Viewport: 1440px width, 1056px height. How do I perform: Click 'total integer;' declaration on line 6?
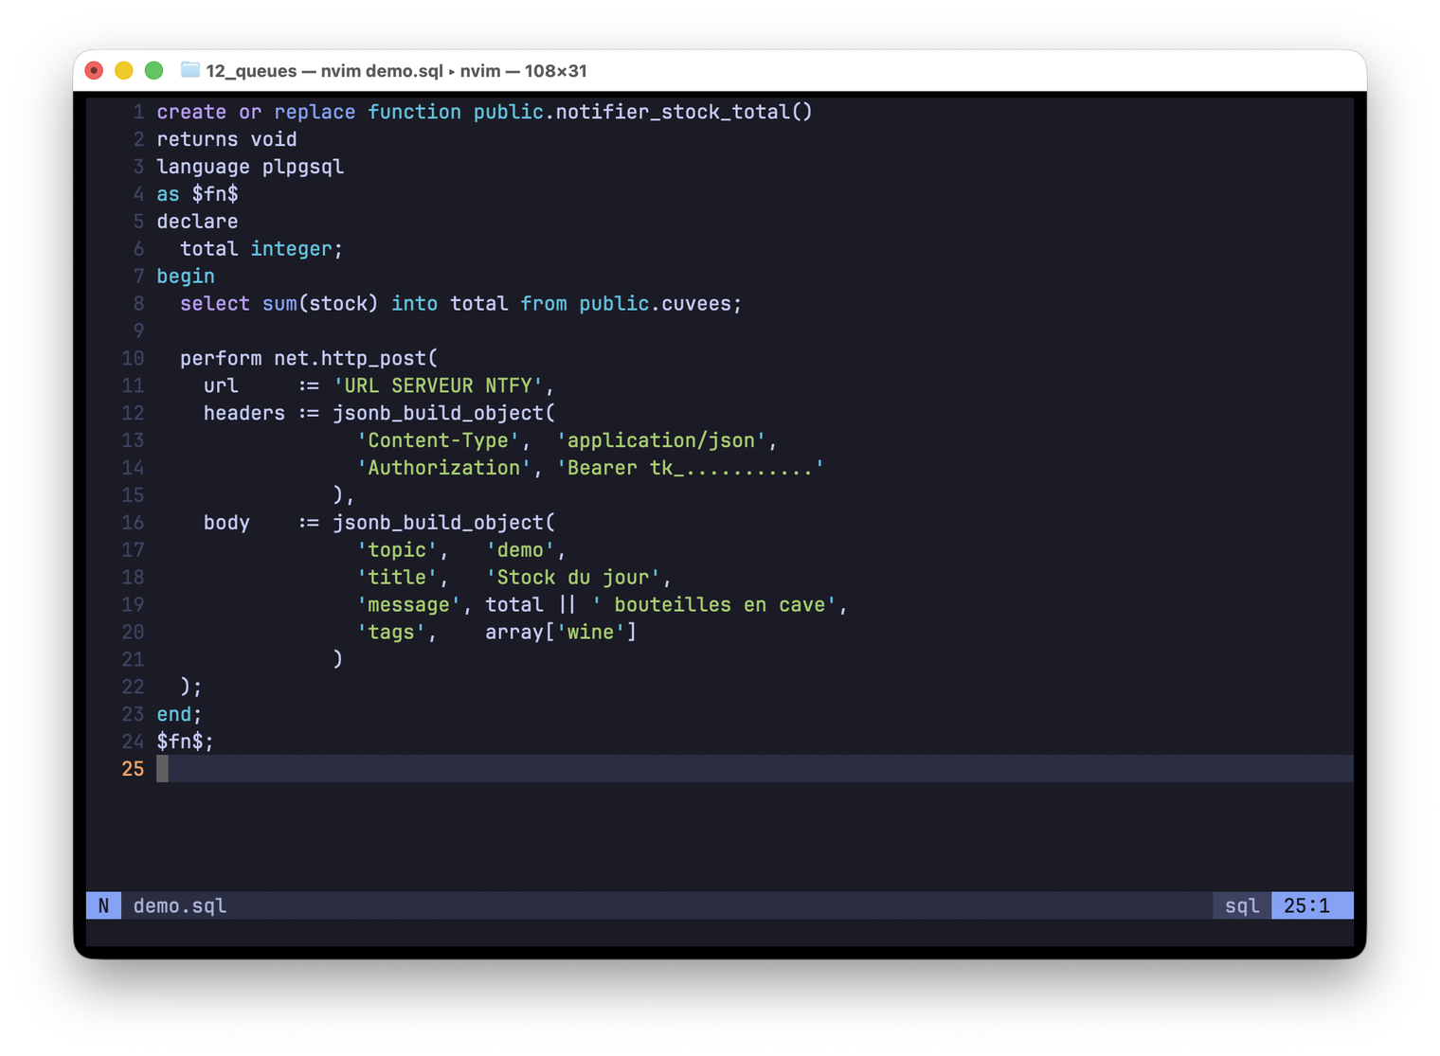[x=261, y=249]
